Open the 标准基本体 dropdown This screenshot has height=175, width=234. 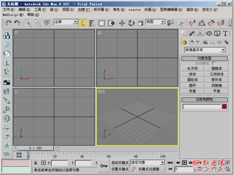click(x=205, y=50)
